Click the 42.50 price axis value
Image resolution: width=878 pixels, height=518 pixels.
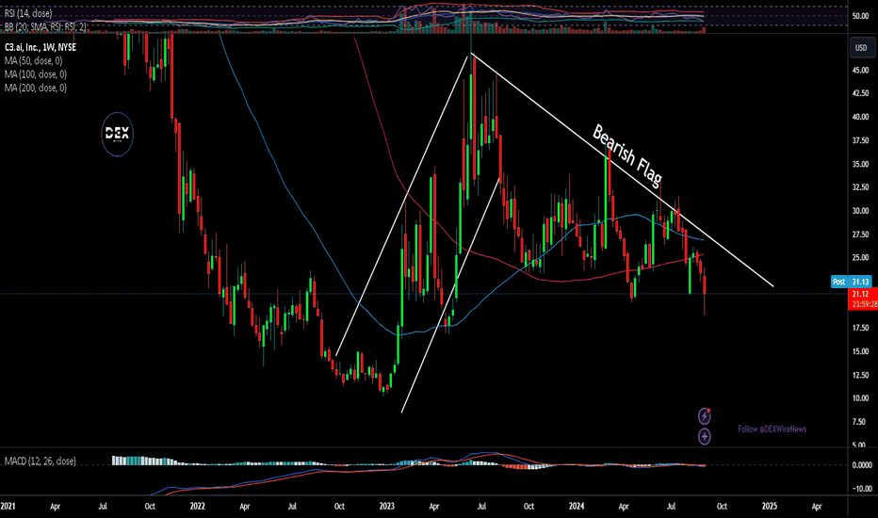[861, 93]
